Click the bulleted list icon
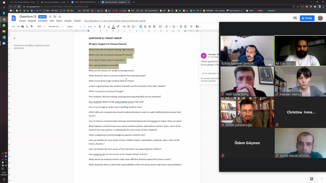Image resolution: width=326 pixels, height=183 pixels. 174,27
